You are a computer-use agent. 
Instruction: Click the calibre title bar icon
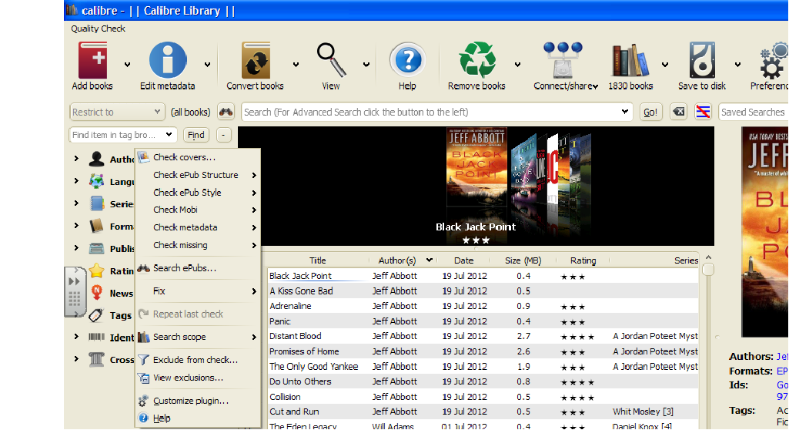pos(72,10)
